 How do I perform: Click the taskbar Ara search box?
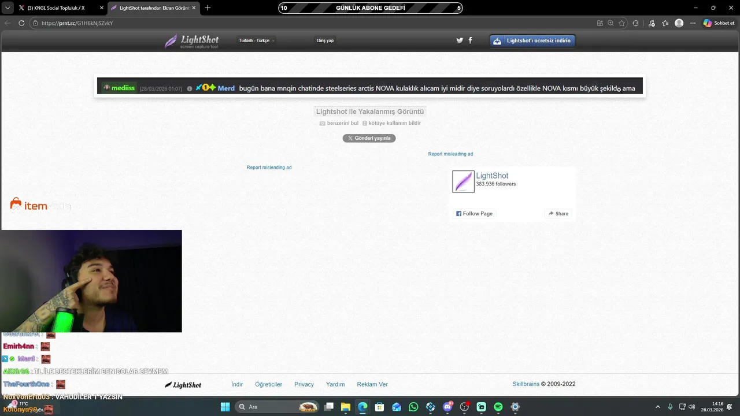tap(277, 407)
